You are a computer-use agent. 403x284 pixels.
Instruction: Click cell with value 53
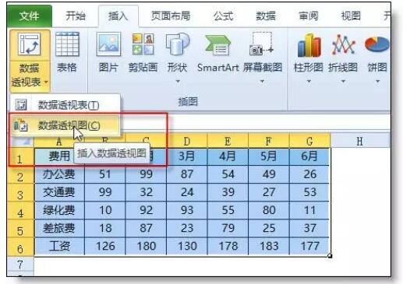(309, 192)
